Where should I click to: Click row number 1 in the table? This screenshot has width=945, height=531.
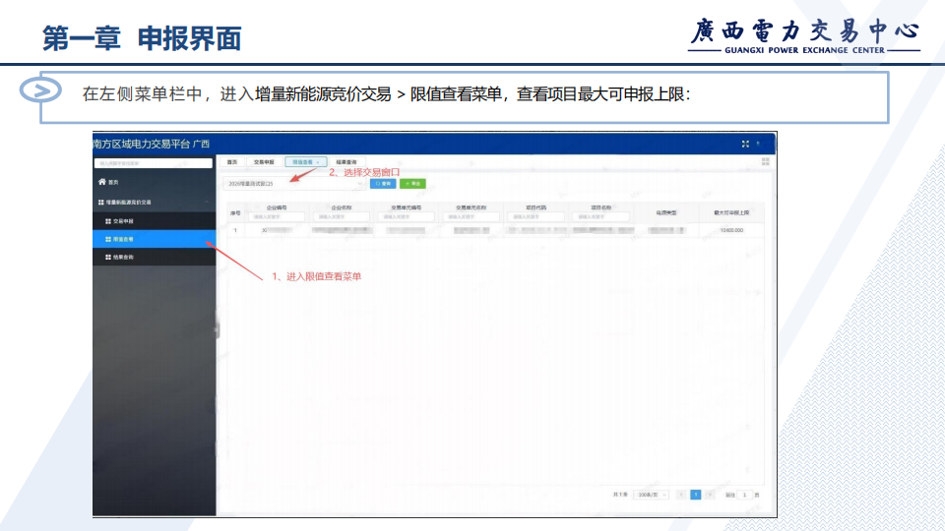tap(235, 230)
